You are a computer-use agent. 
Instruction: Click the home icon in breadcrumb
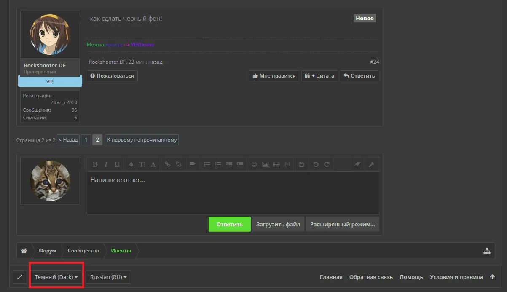24,251
